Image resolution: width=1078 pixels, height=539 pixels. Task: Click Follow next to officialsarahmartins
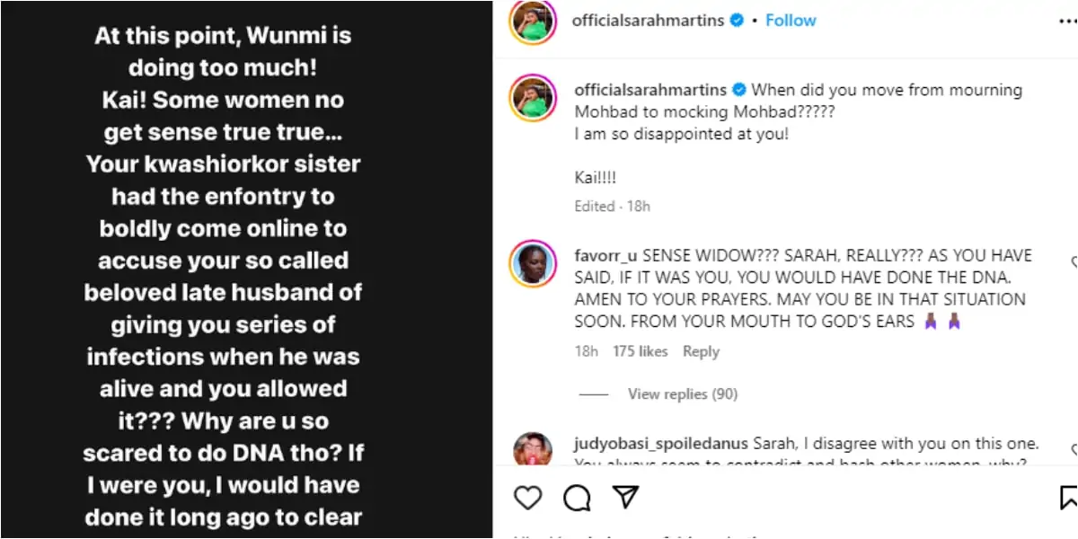(x=791, y=20)
